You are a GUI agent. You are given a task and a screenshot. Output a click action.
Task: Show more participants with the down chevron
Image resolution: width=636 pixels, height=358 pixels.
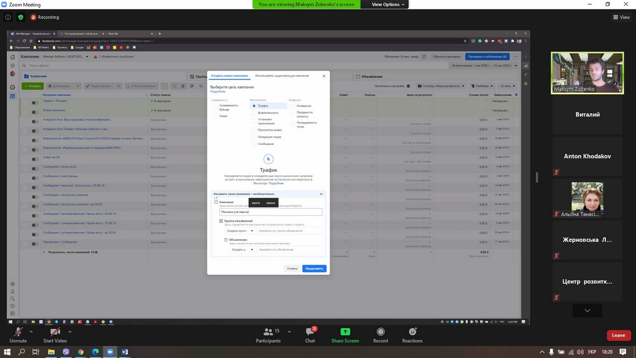tap(587, 310)
